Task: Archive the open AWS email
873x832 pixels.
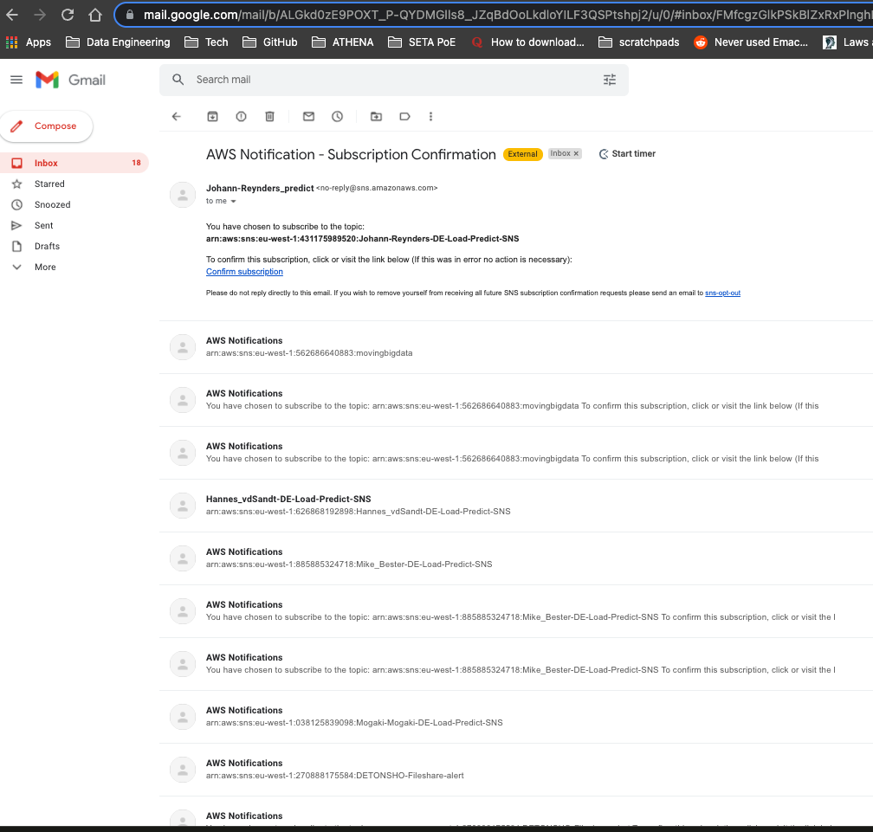Action: point(212,116)
